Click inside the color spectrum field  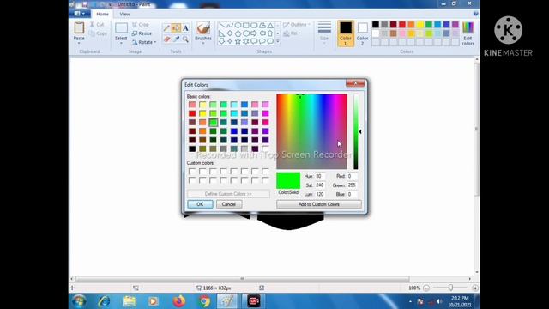[311, 131]
